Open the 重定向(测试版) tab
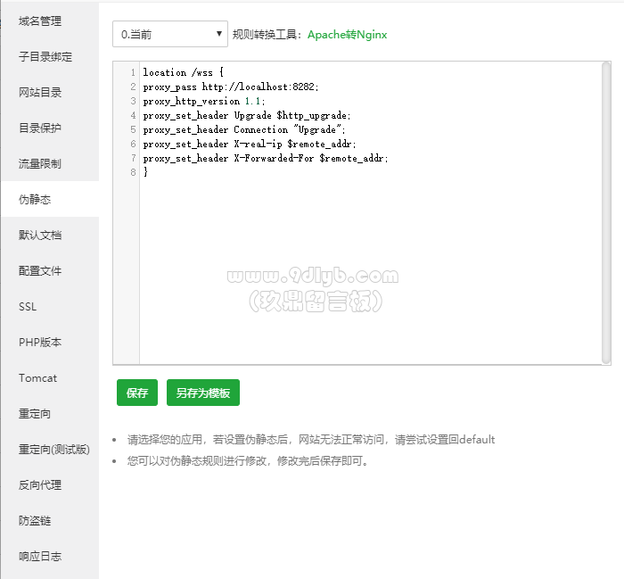This screenshot has height=579, width=624. click(x=50, y=449)
